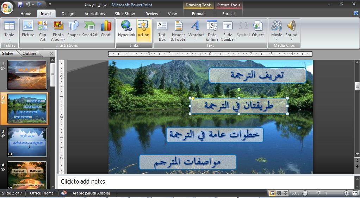Expand the Shapes dropdown arrow
The width and height of the screenshot is (360, 198).
coord(74,39)
